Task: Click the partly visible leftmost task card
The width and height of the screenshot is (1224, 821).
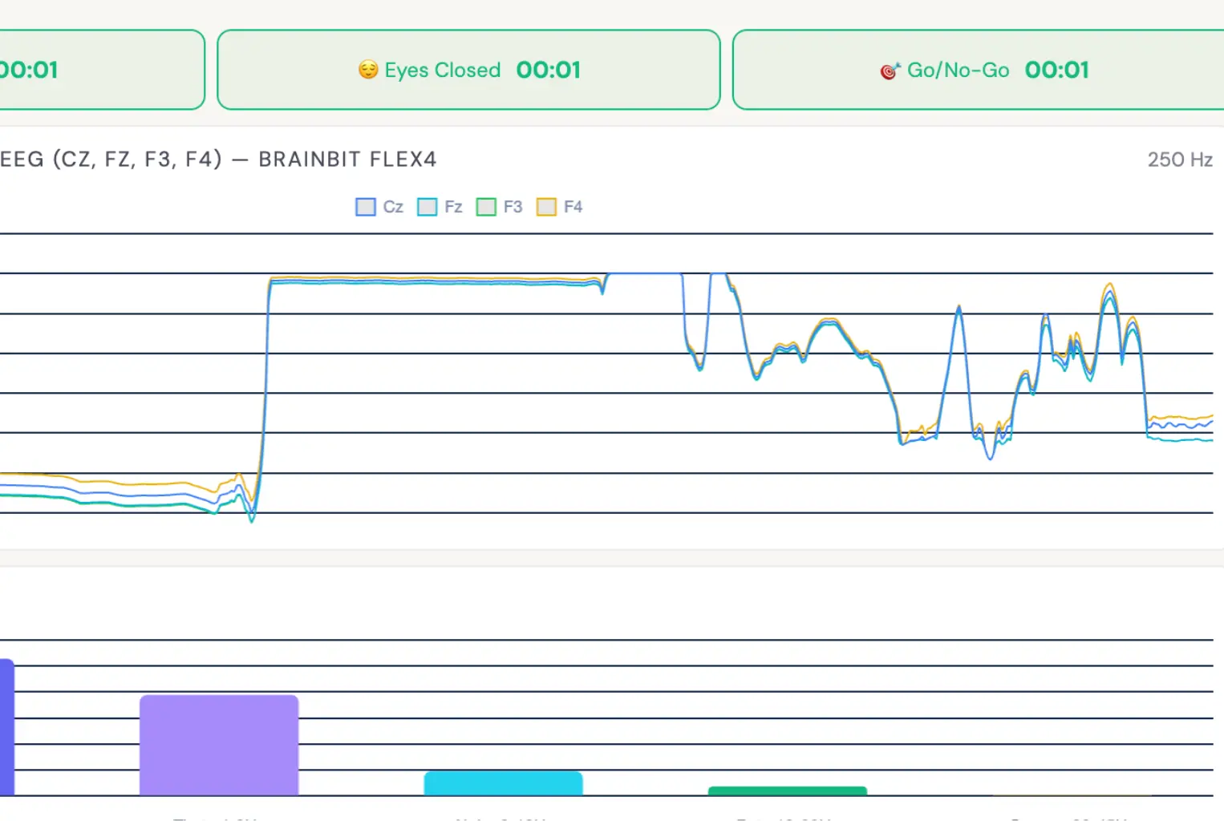Action: [x=102, y=70]
